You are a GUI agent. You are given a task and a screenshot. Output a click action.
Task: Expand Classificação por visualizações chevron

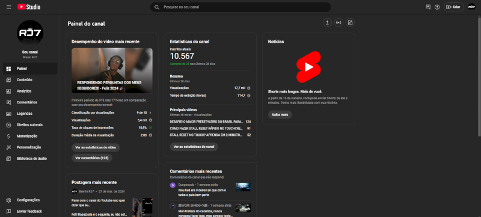[150, 113]
